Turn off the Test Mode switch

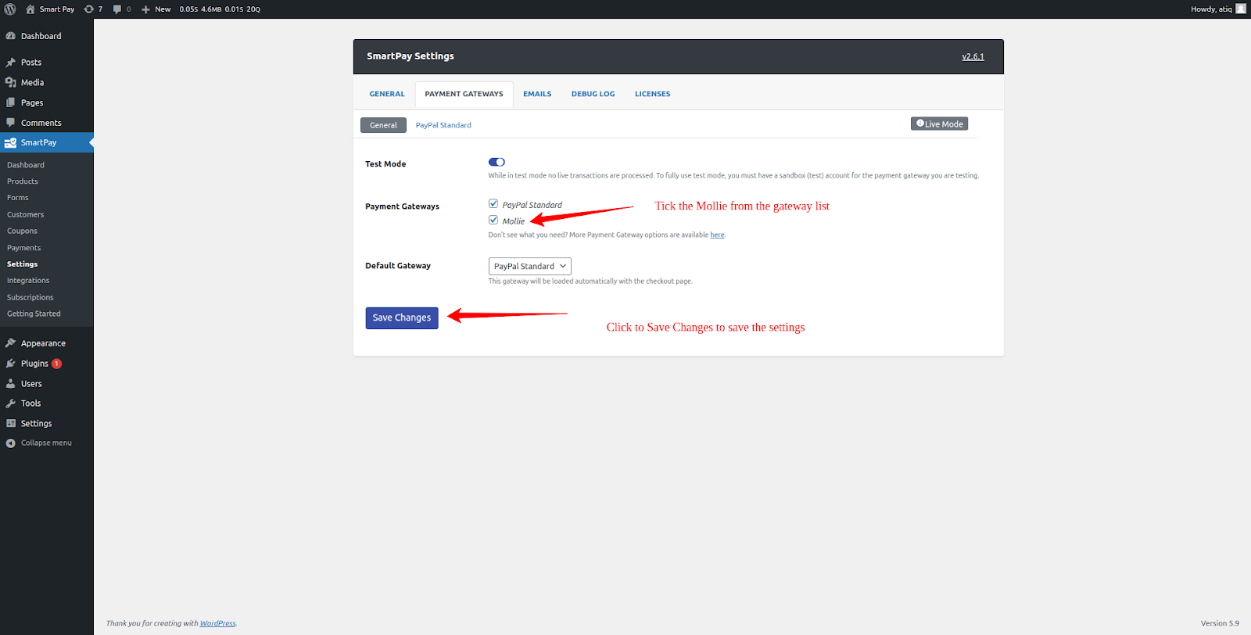(496, 162)
